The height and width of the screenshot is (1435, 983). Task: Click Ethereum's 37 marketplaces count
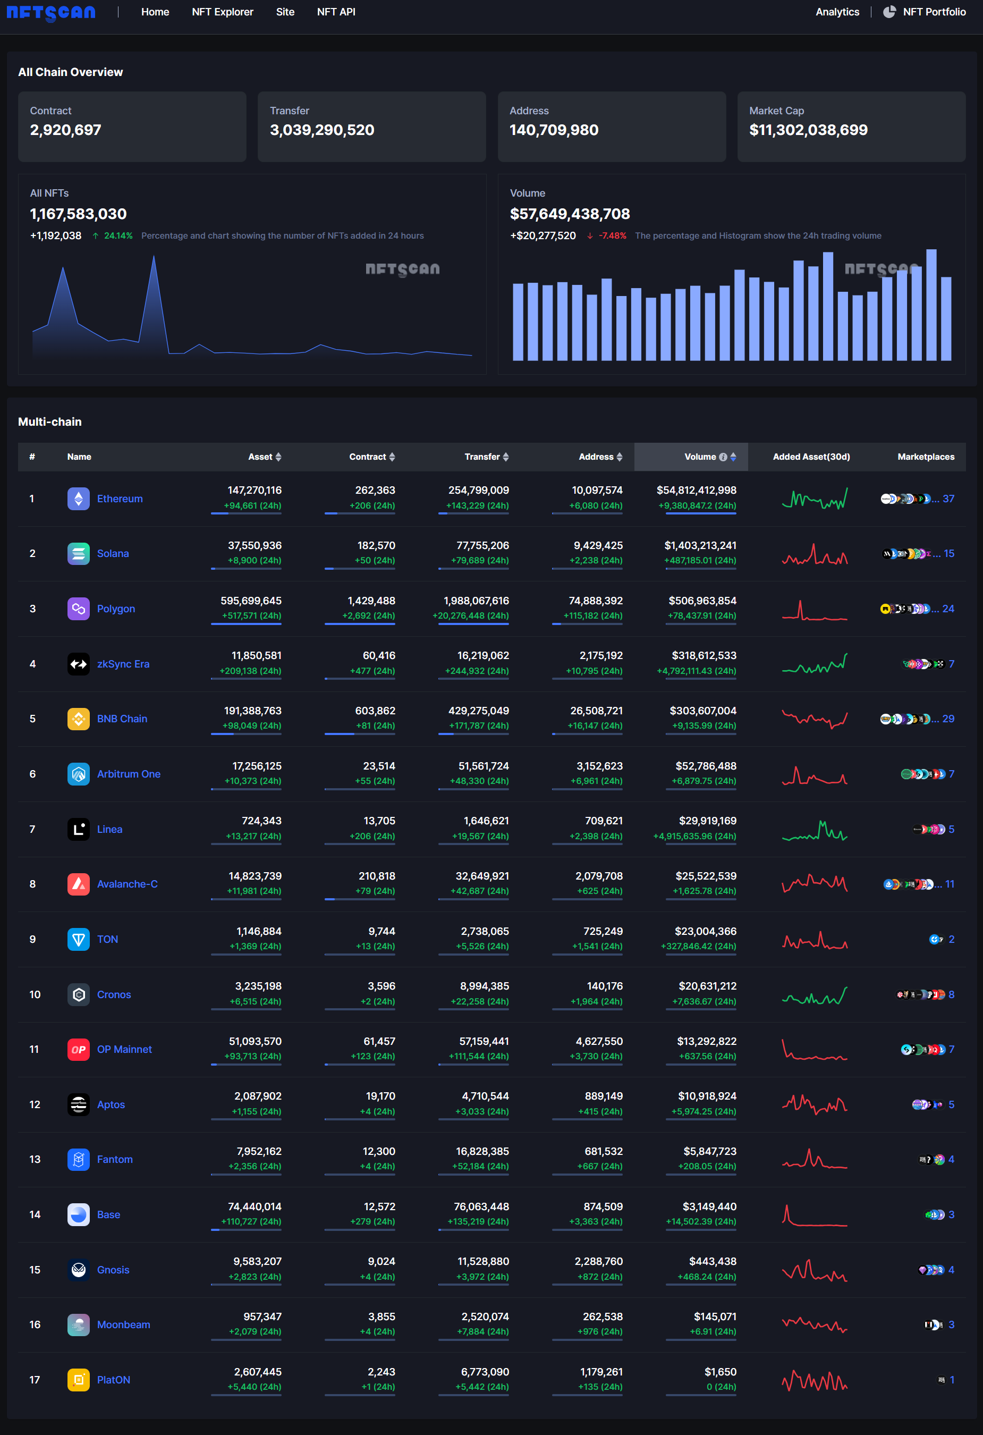(948, 499)
